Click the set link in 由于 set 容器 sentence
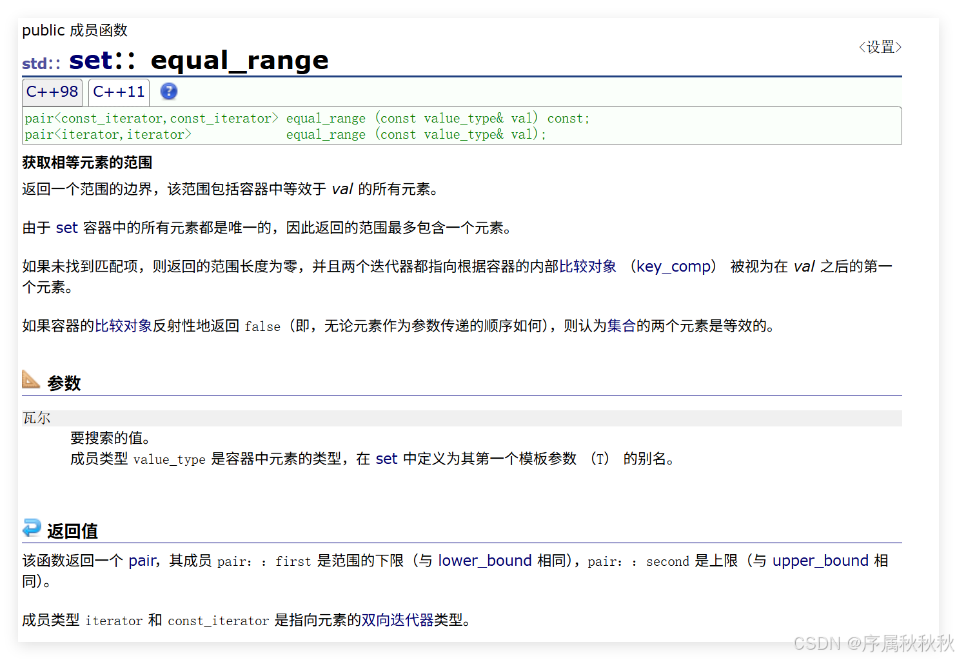The image size is (957, 660). click(66, 228)
